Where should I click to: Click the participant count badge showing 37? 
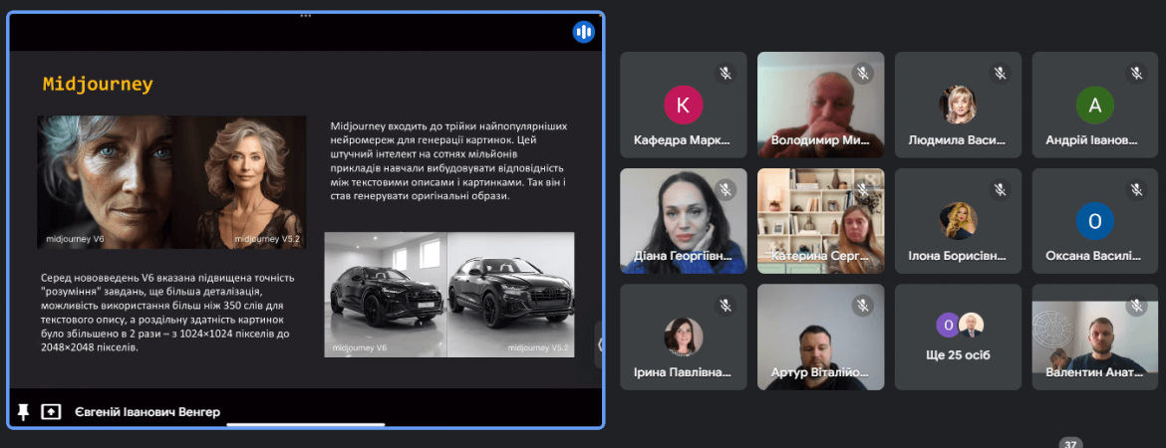pyautogui.click(x=1071, y=442)
